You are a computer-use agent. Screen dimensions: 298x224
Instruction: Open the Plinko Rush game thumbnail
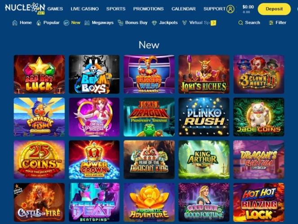[x=204, y=117]
